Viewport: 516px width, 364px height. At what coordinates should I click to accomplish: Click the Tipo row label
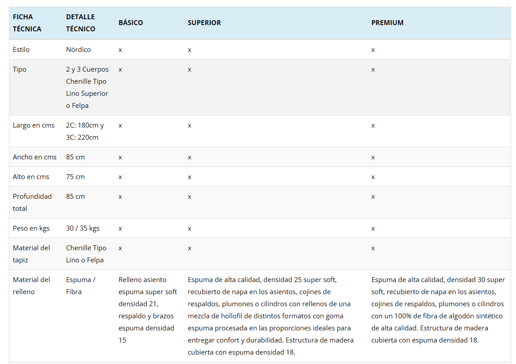[20, 69]
